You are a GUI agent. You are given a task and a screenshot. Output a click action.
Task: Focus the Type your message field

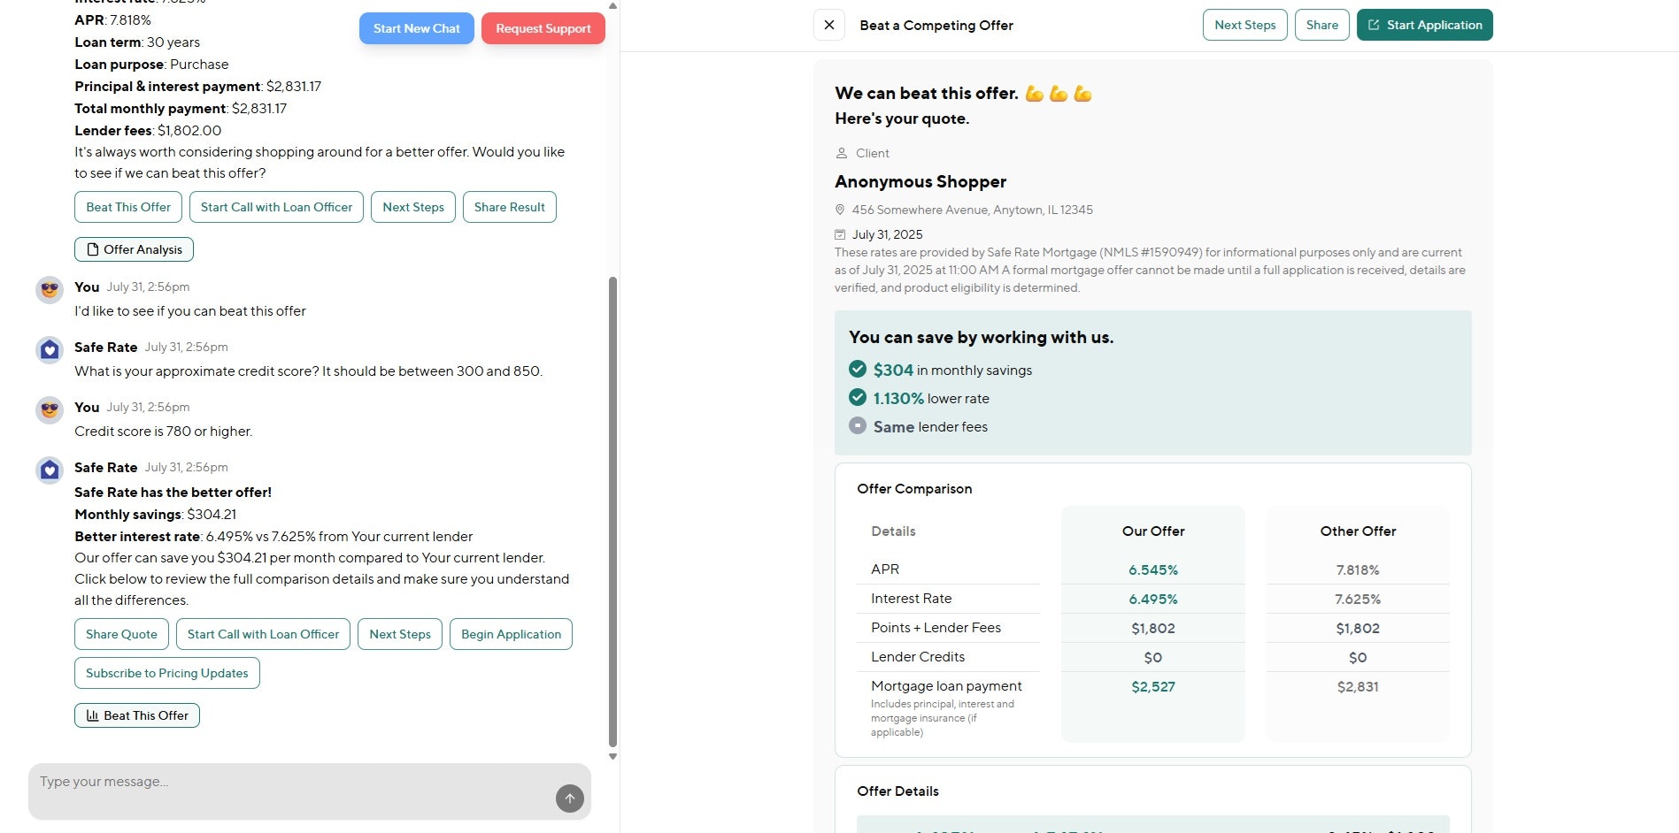[292, 783]
